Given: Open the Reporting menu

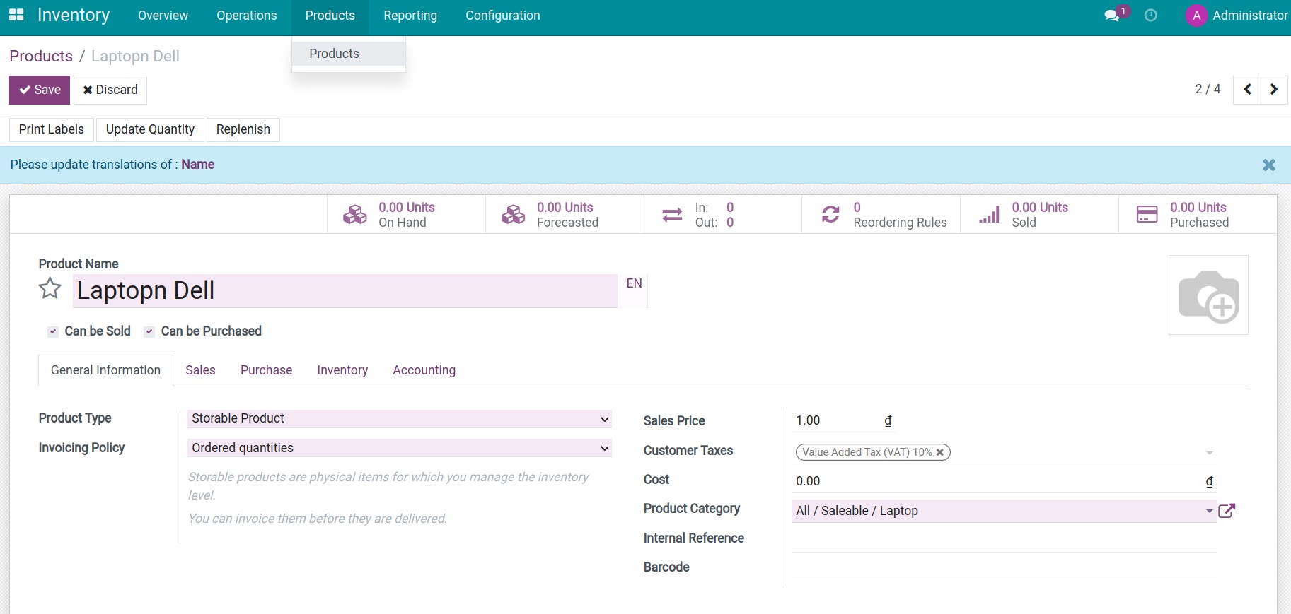Looking at the screenshot, I should [410, 16].
